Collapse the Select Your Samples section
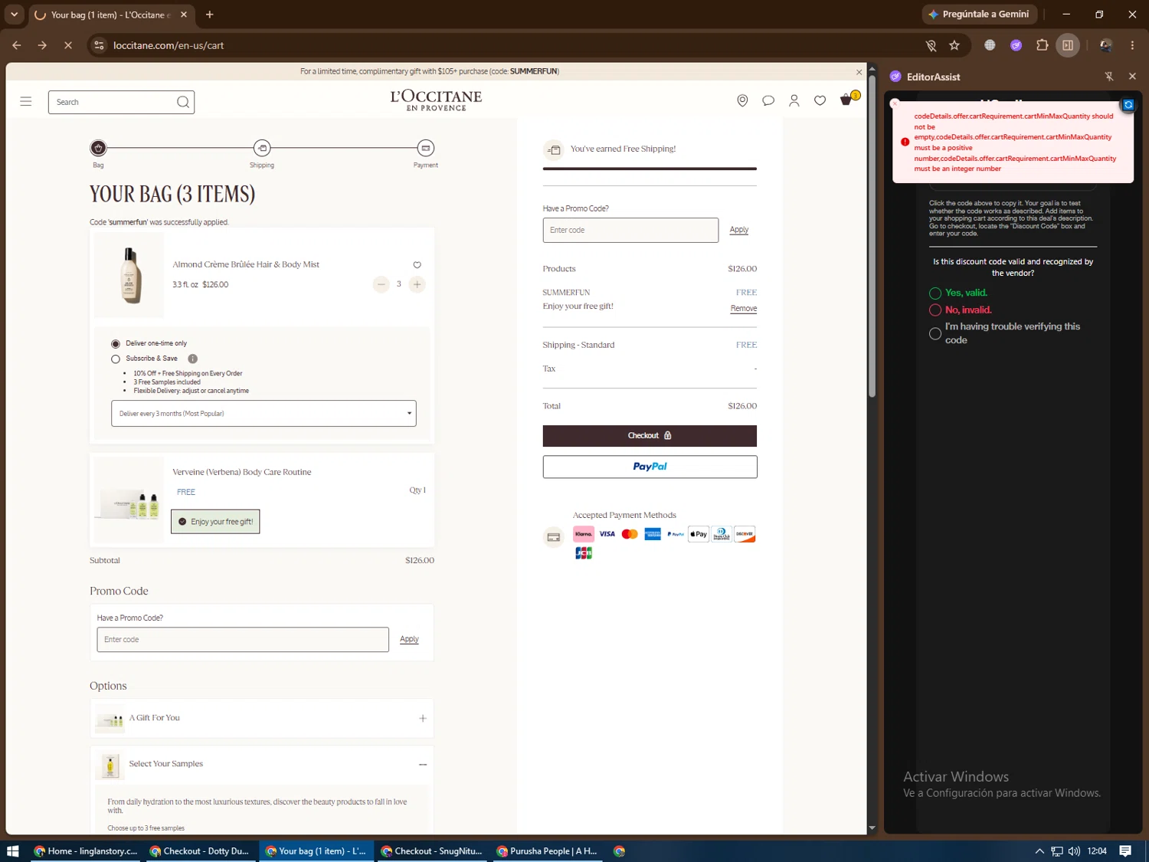 [x=423, y=765]
